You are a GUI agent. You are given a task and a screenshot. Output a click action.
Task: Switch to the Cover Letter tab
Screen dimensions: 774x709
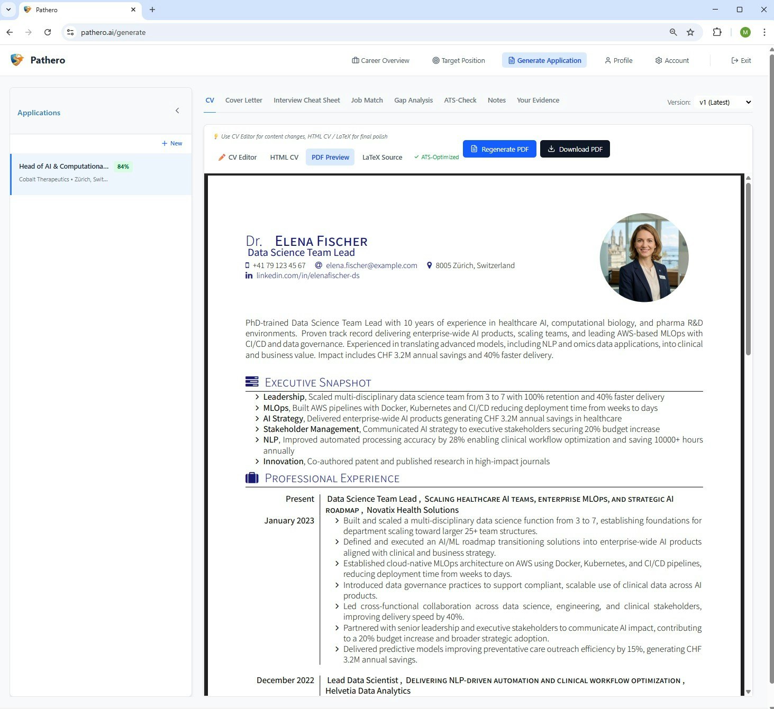(244, 100)
